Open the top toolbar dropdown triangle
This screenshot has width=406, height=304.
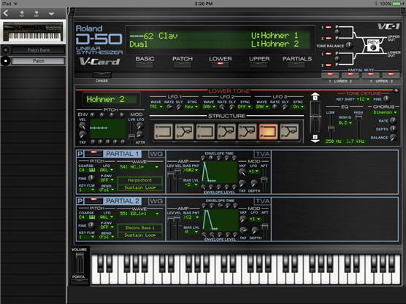51,14
